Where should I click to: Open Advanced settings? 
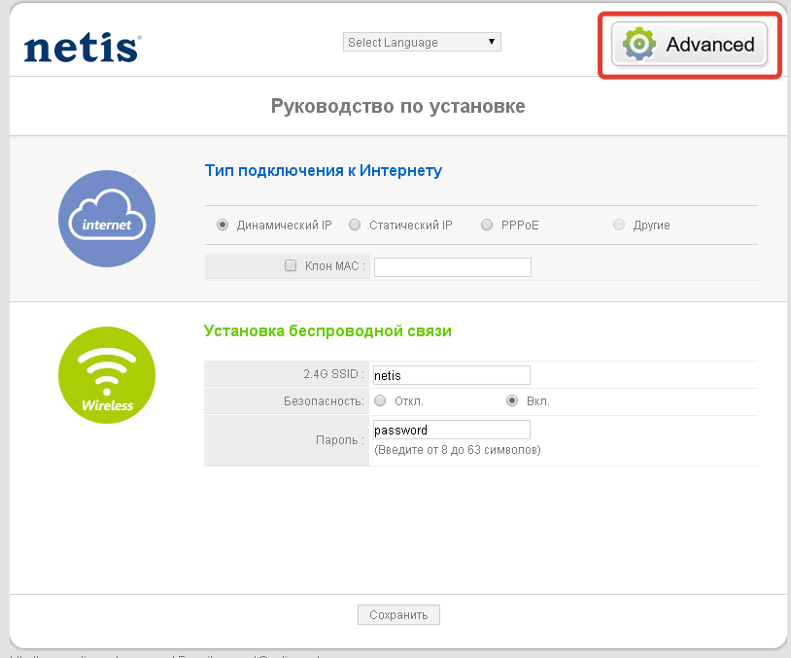(x=690, y=44)
